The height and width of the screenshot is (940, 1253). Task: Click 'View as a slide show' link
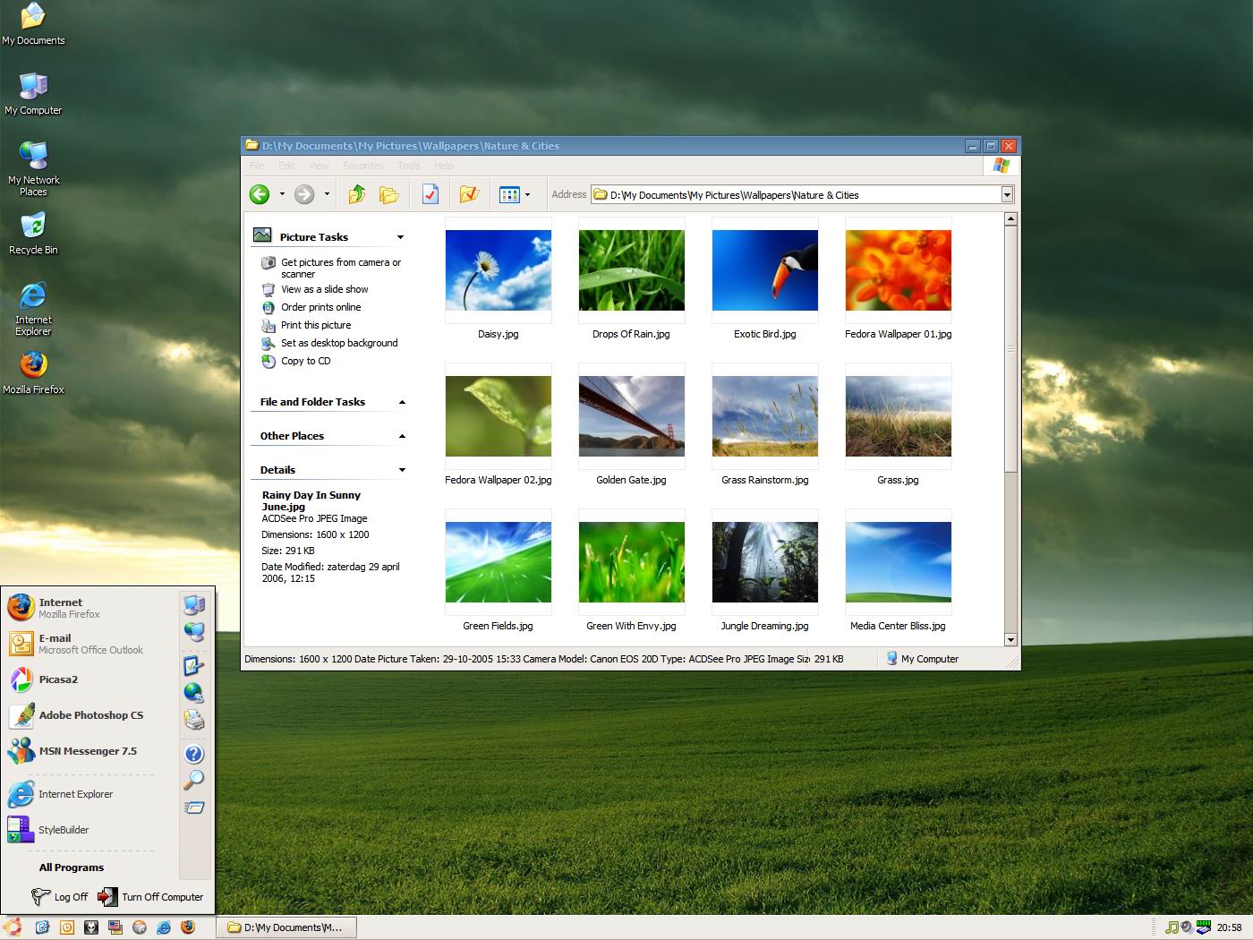[x=324, y=289]
